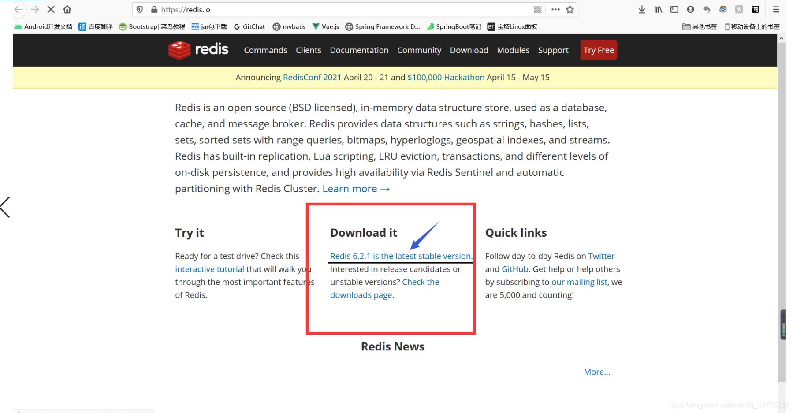Follow the $100,000 Hackathon link

446,78
